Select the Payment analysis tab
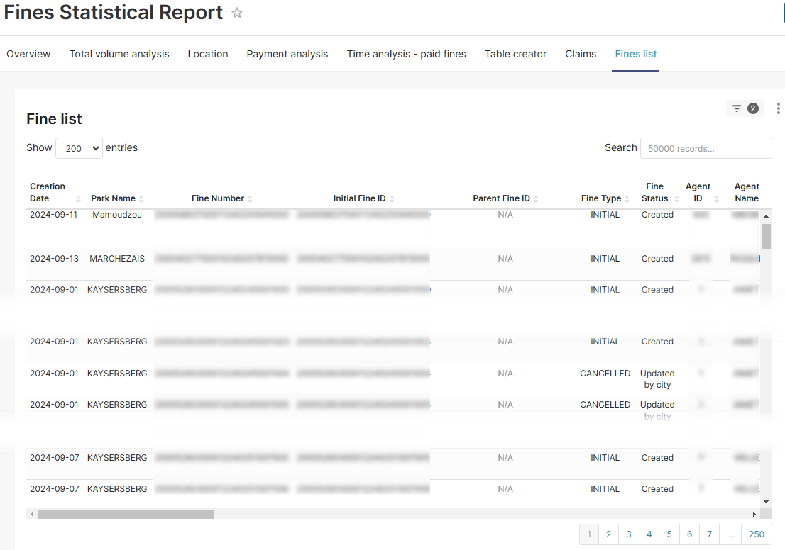The width and height of the screenshot is (785, 550). tap(287, 54)
